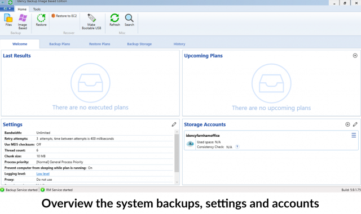
Task: Start a Files backup from ribbon
Action: tap(8, 20)
